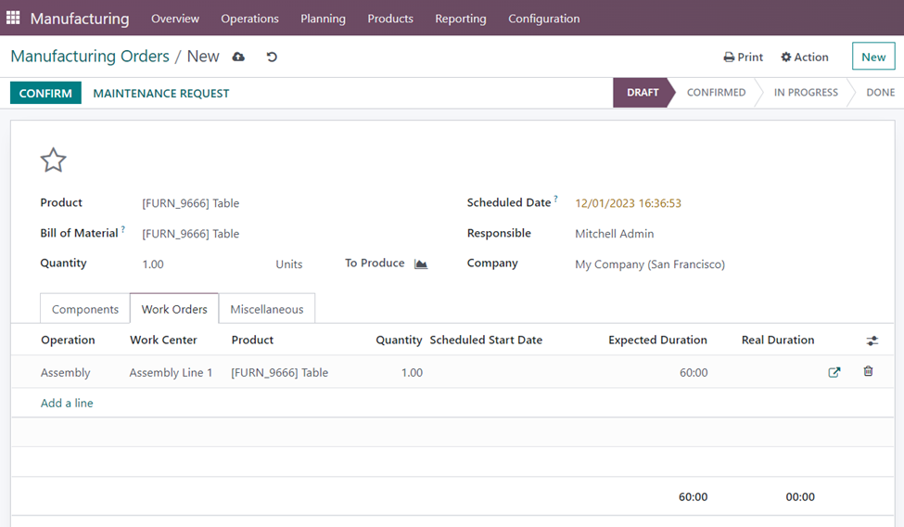
Task: Toggle the favorite star icon
Action: pos(53,161)
